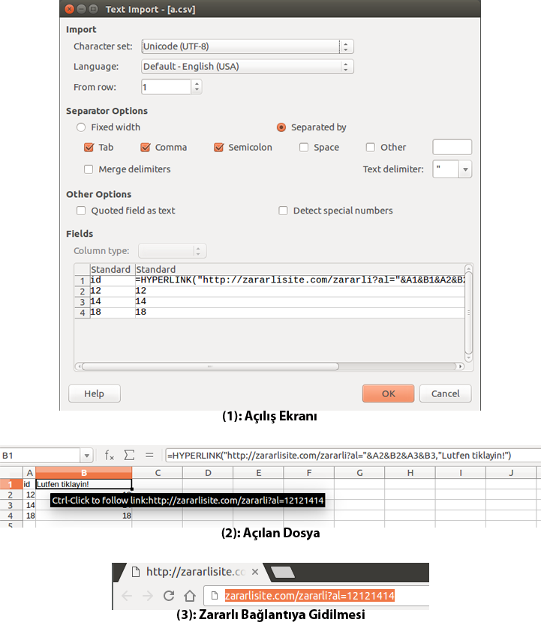Enable the Other separator checkbox
This screenshot has height=622, width=541.
371,148
